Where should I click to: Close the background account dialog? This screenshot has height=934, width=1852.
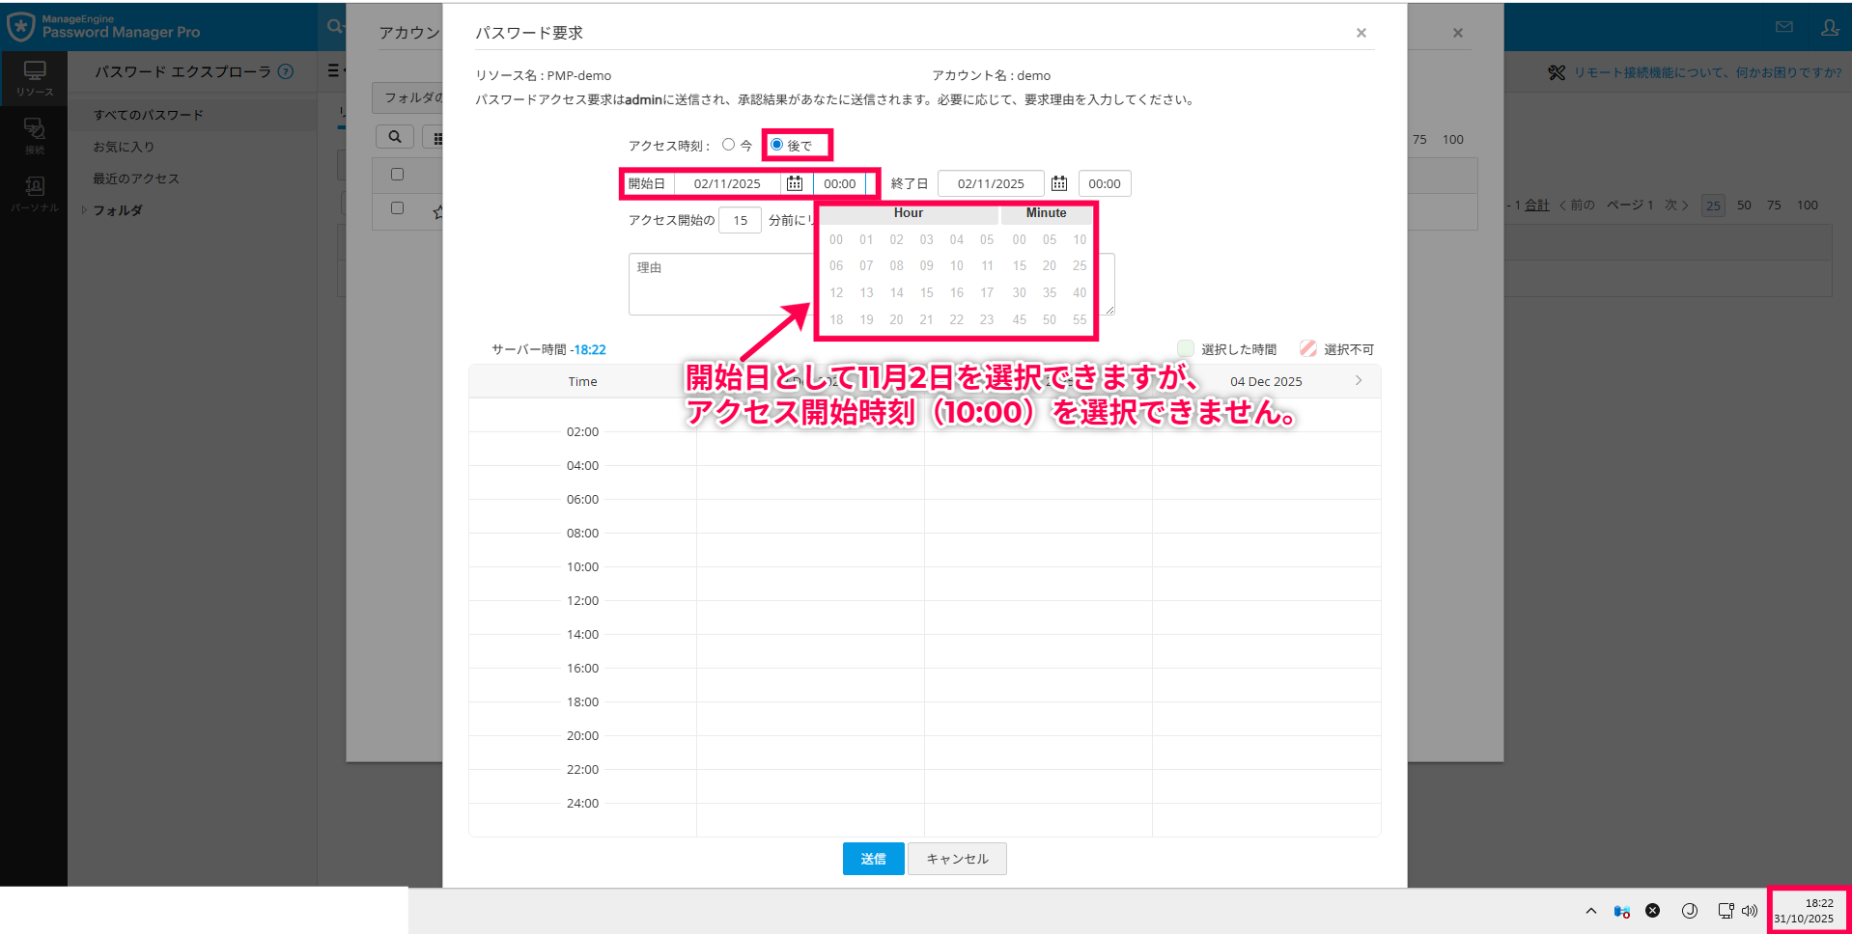[1458, 33]
